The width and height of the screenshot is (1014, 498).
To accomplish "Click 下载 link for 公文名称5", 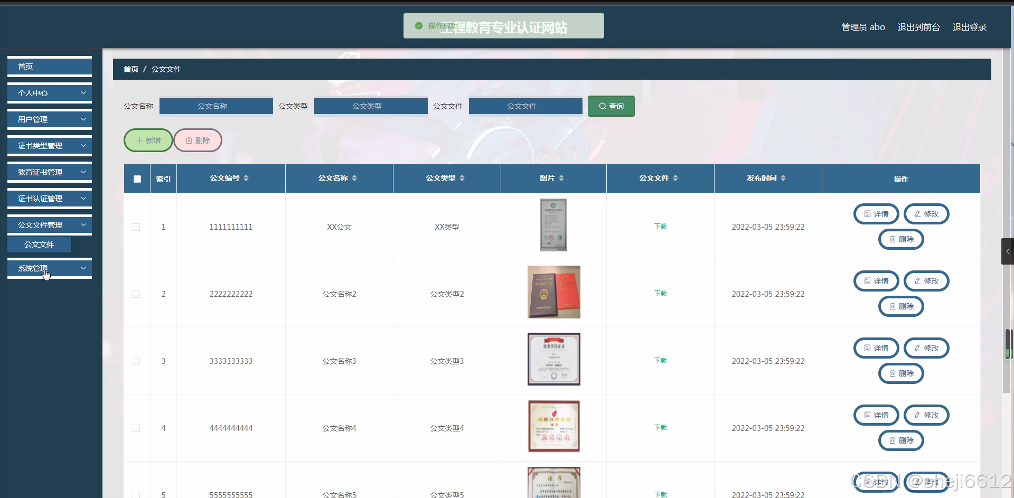I will tap(661, 494).
